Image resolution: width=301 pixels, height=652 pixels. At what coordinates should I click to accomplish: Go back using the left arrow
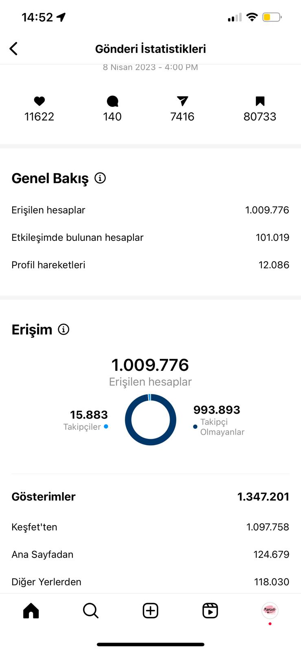(13, 49)
